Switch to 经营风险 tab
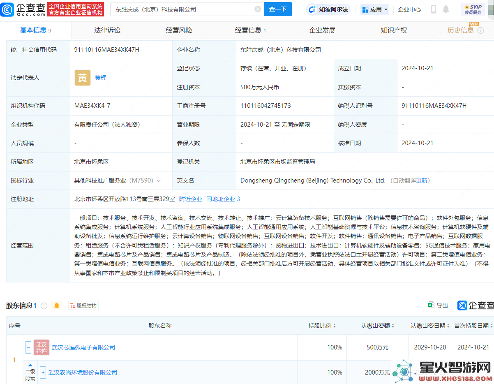The width and height of the screenshot is (494, 384). tap(179, 30)
